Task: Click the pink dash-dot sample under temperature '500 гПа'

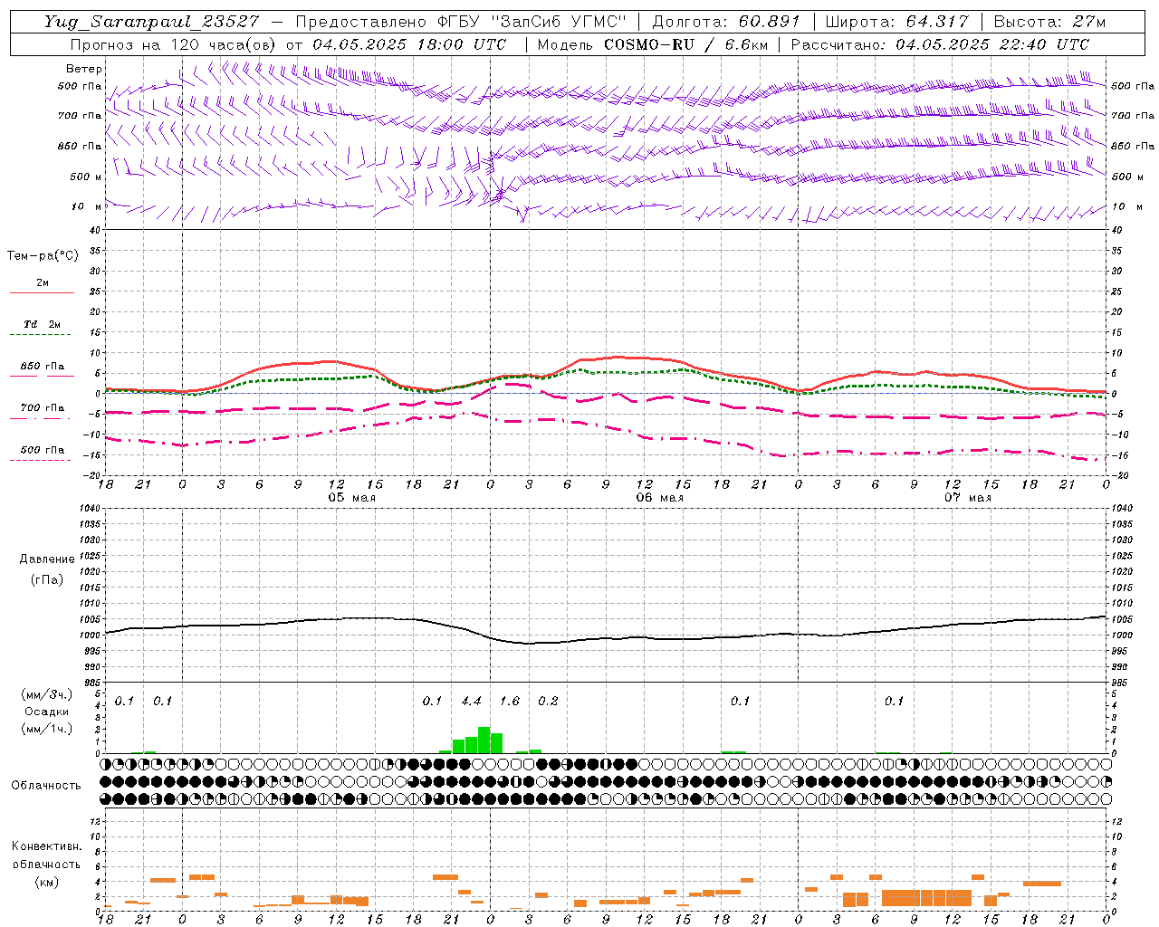Action: 42,461
